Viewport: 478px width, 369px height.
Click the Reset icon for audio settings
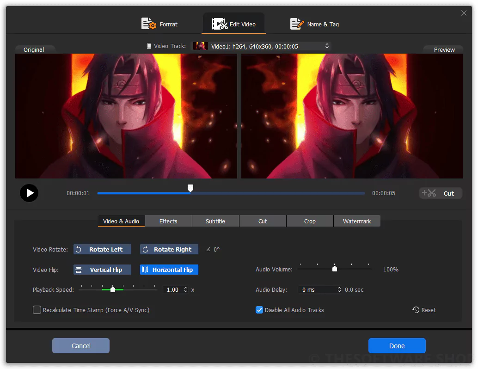[416, 310]
